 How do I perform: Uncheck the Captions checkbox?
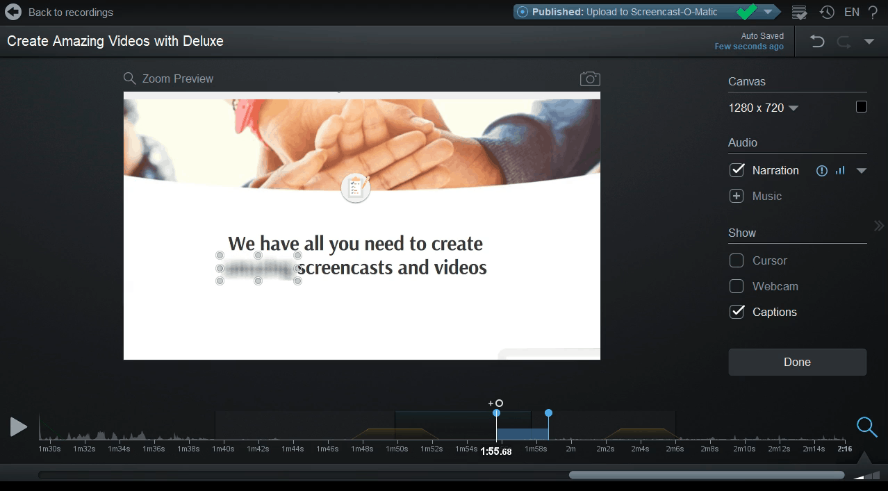click(x=736, y=312)
